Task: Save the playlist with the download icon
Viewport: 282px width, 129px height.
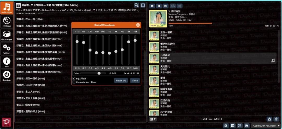Action: [269, 119]
